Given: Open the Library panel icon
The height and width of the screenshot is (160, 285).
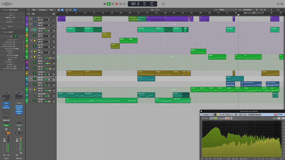Looking at the screenshot, I should point(3,4).
